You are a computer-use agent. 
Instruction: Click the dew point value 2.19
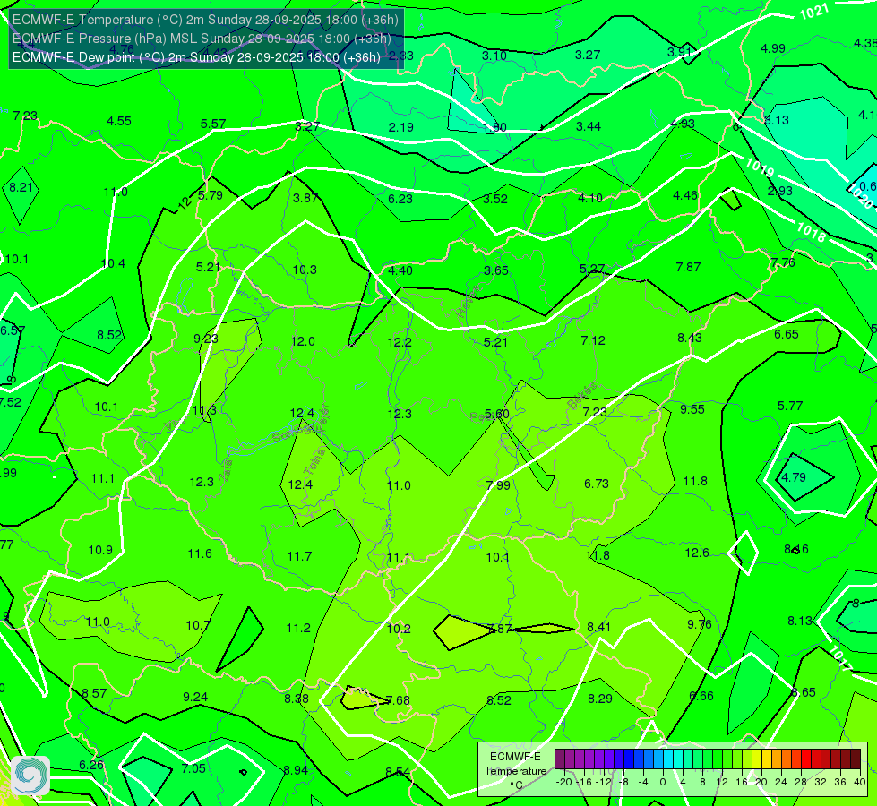point(400,127)
